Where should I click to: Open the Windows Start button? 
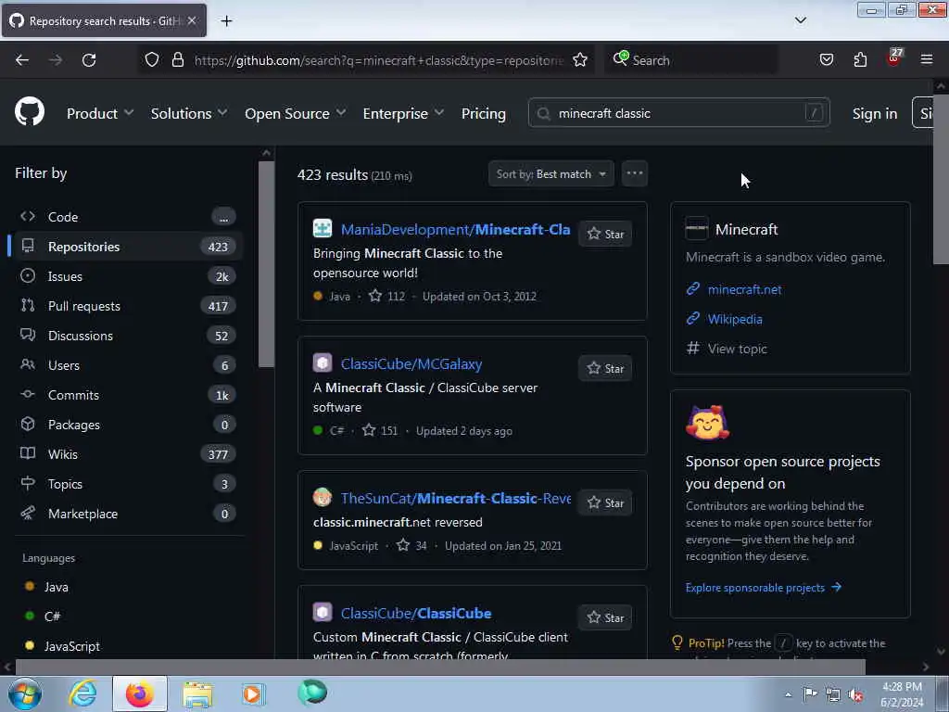tap(24, 693)
